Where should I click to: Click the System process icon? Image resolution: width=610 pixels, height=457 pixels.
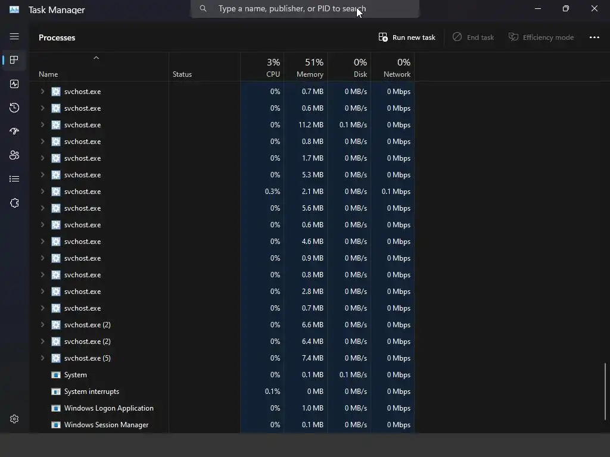point(56,375)
